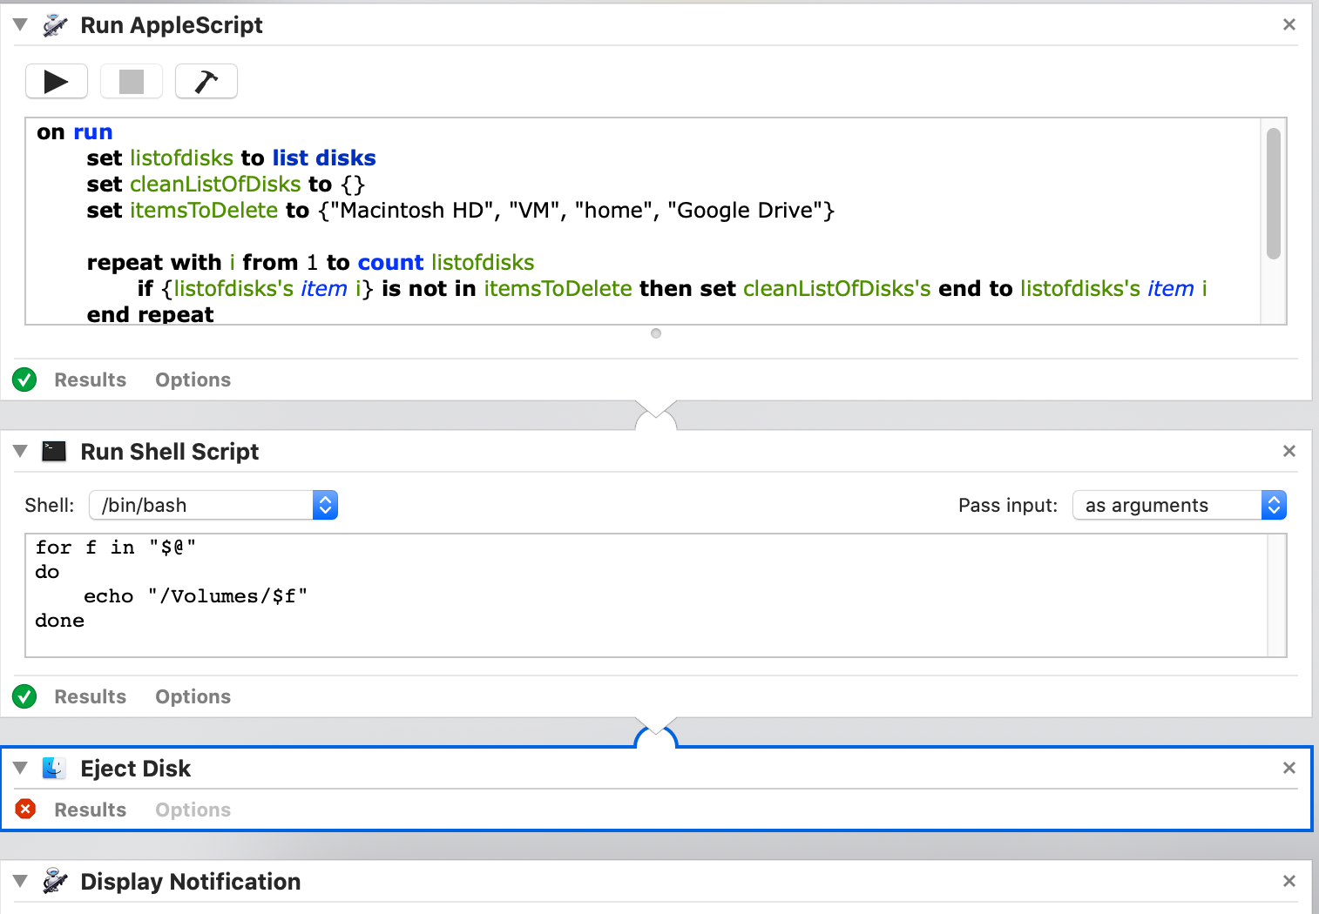Remove the Run Shell Script action

click(1289, 451)
